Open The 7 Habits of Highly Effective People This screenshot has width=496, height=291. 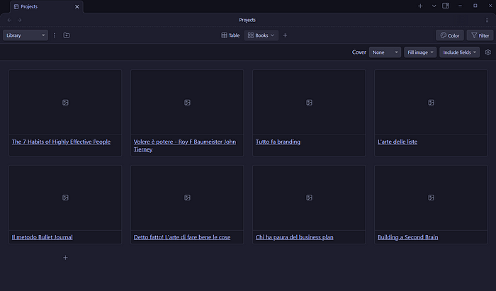pyautogui.click(x=61, y=142)
